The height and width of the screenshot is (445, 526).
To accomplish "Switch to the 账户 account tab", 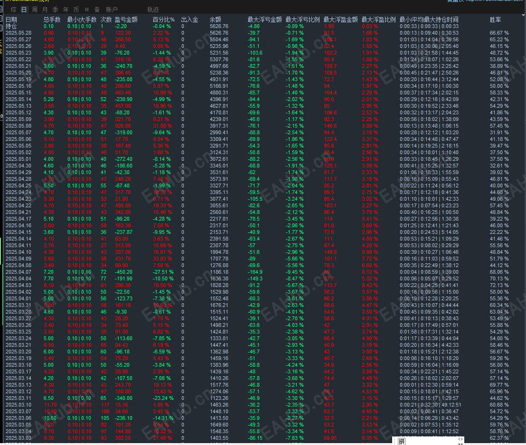I will pos(112,9).
